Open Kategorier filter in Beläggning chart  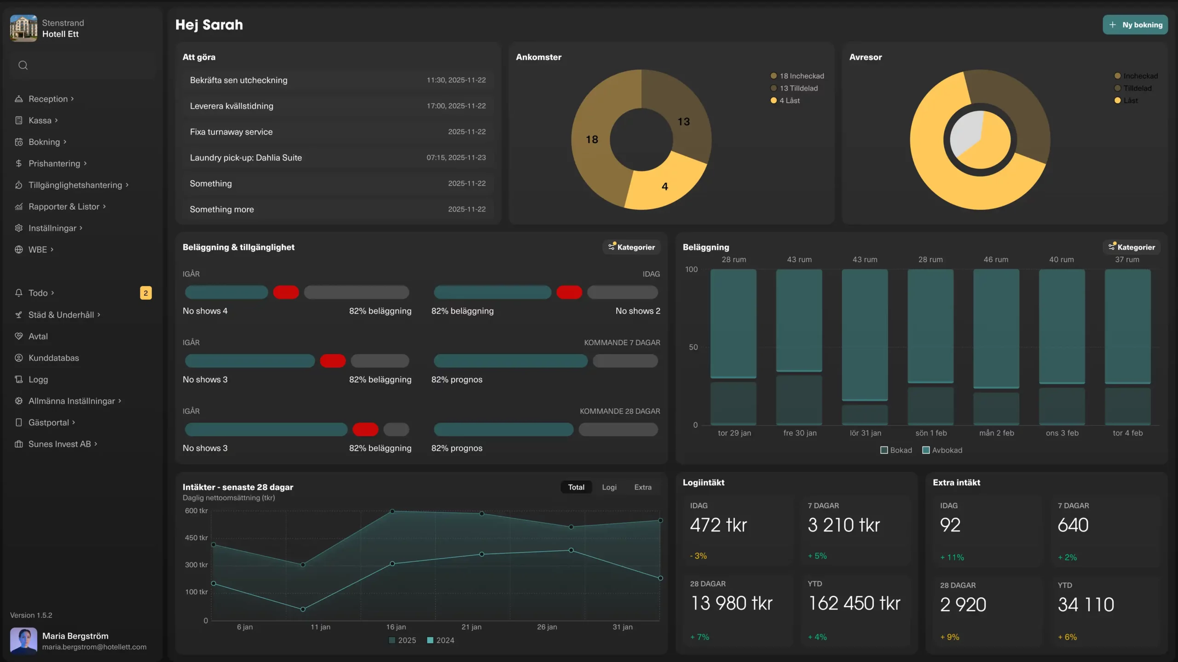1132,247
